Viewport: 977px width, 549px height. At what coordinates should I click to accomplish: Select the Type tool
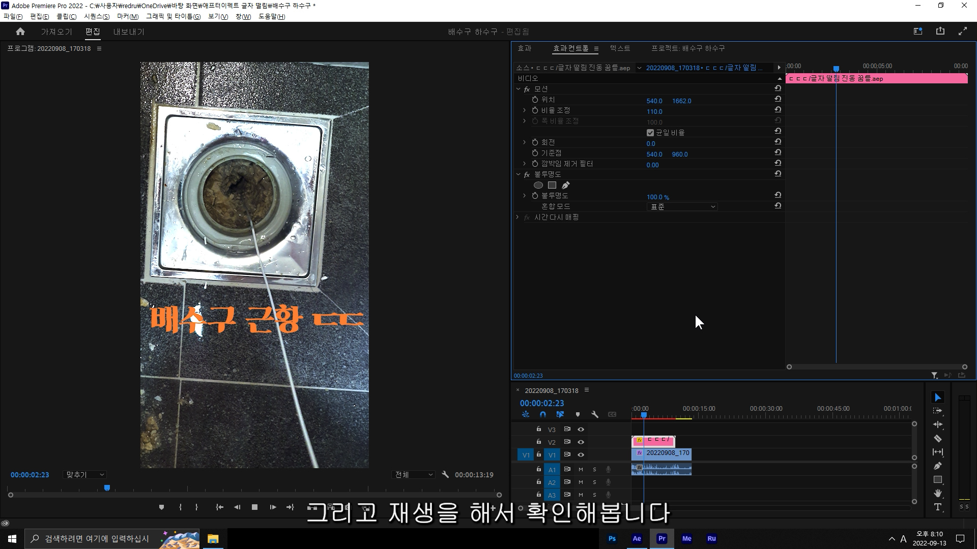click(937, 507)
